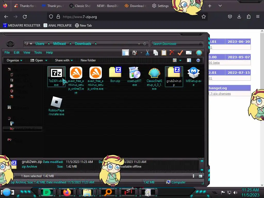Click the Downloads breadcrumb
This screenshot has width=264, height=198.
click(83, 44)
